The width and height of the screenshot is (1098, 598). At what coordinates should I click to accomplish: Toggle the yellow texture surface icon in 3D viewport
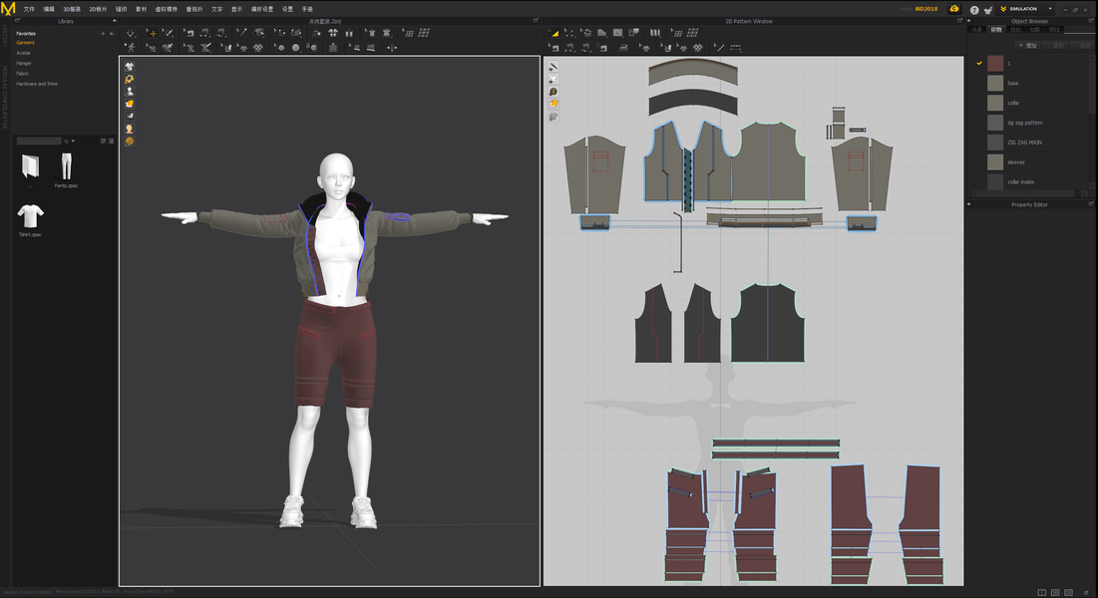(129, 104)
